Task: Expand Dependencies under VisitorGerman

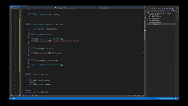Action: click(x=150, y=22)
